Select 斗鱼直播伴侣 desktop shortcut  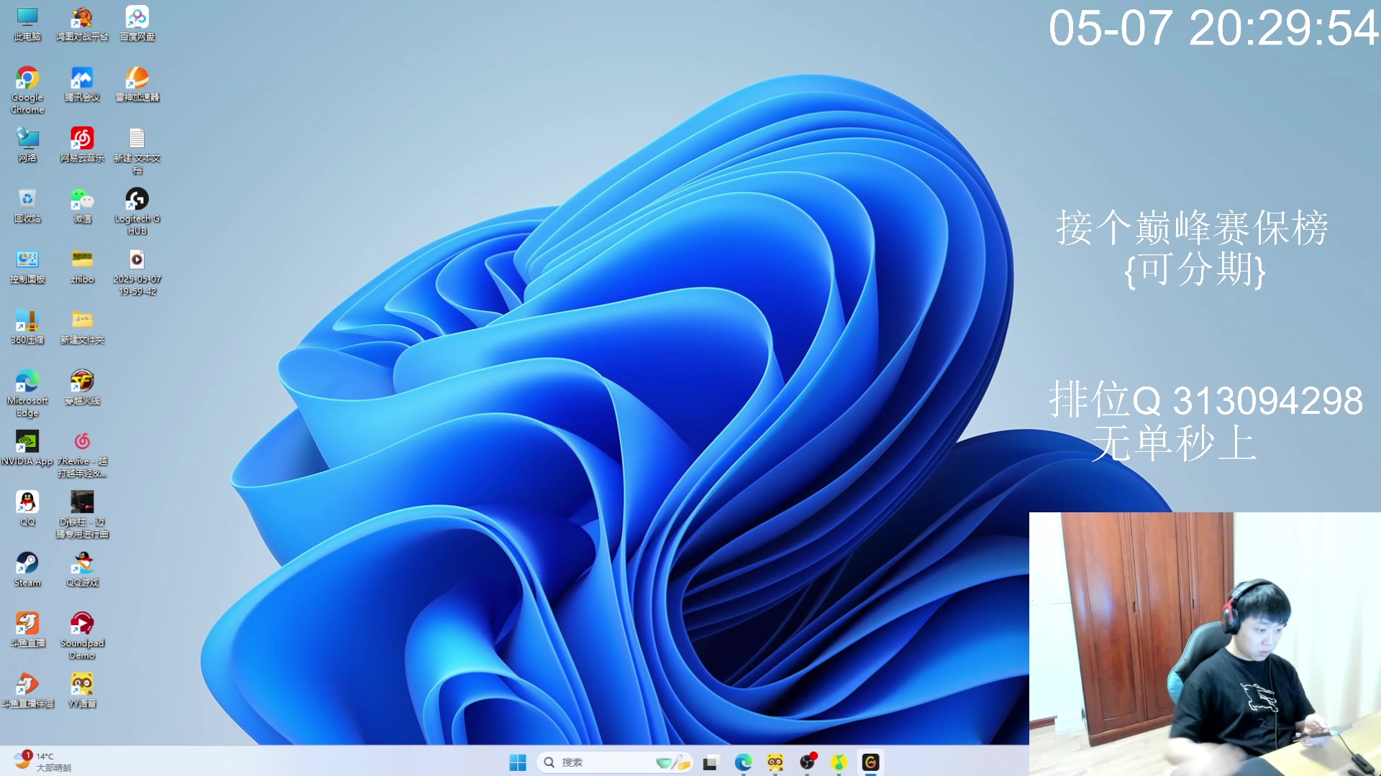[27, 690]
